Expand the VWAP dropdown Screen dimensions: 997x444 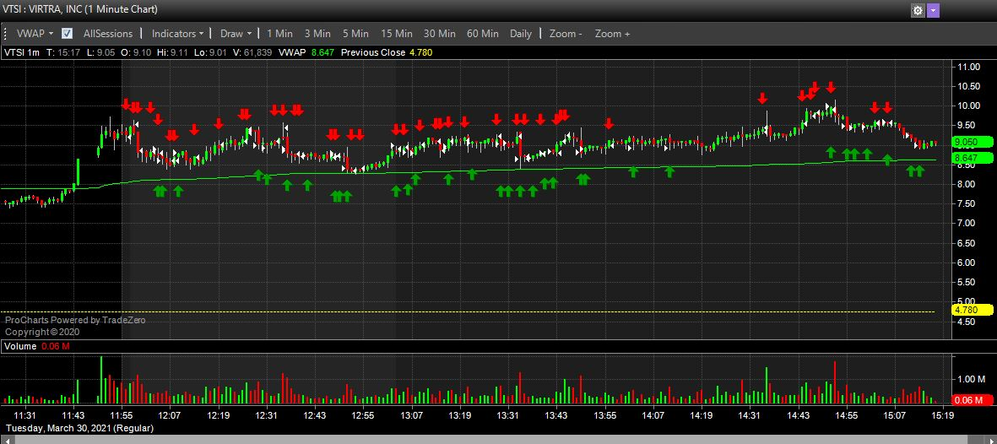pyautogui.click(x=35, y=34)
